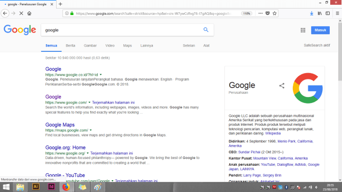Focus the Google search input field
The height and width of the screenshot is (192, 342).
tap(122, 30)
